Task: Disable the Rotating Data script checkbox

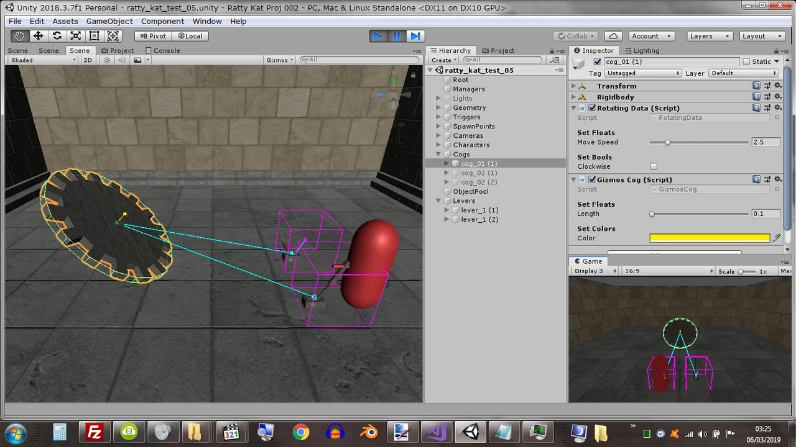Action: 592,108
